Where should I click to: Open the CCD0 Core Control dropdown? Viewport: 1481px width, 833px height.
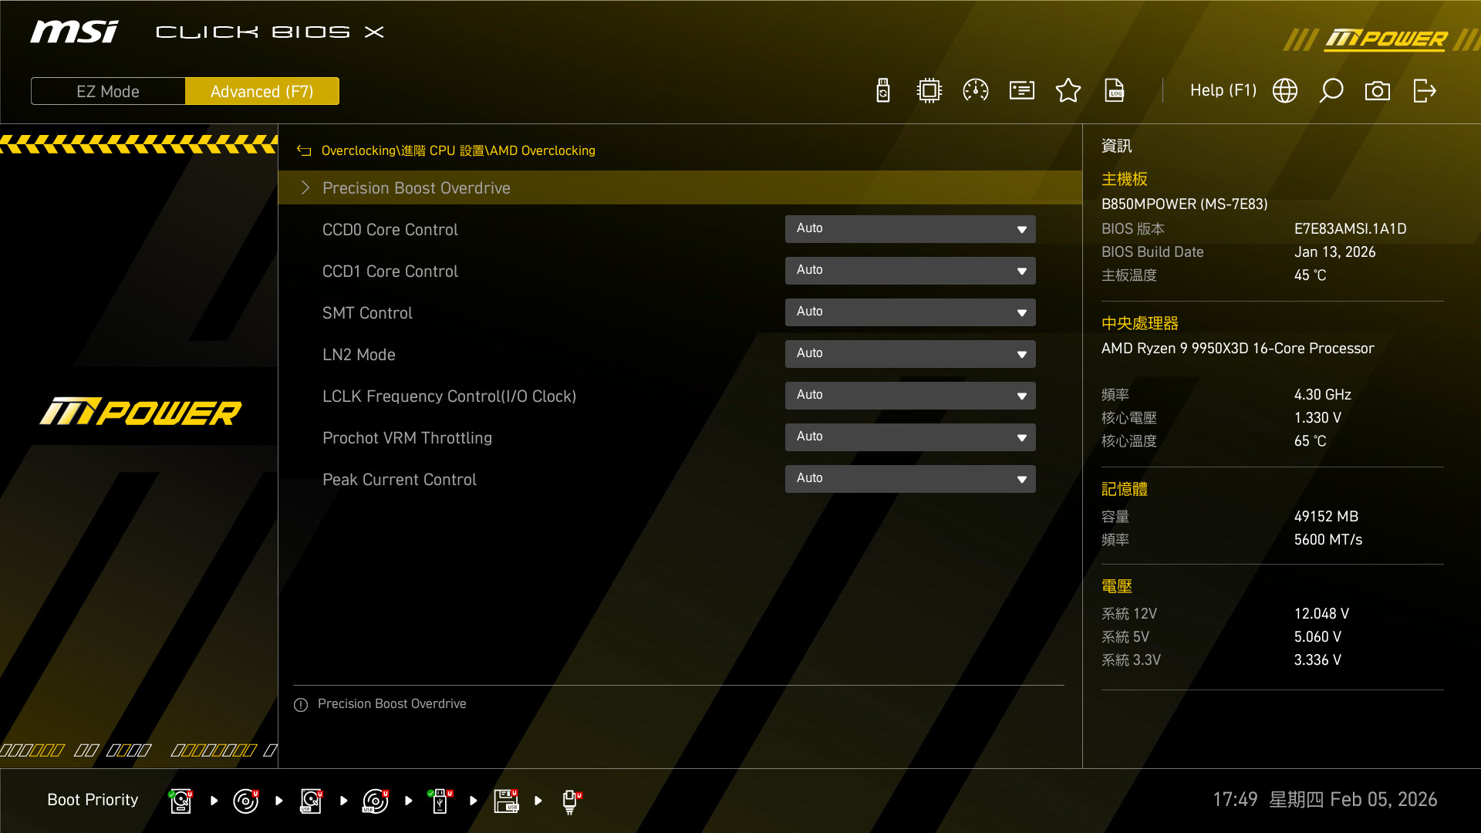pyautogui.click(x=910, y=229)
